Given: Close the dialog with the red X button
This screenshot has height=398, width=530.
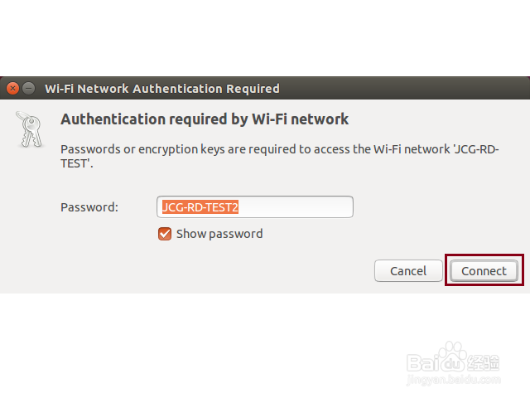Looking at the screenshot, I should 12,88.
